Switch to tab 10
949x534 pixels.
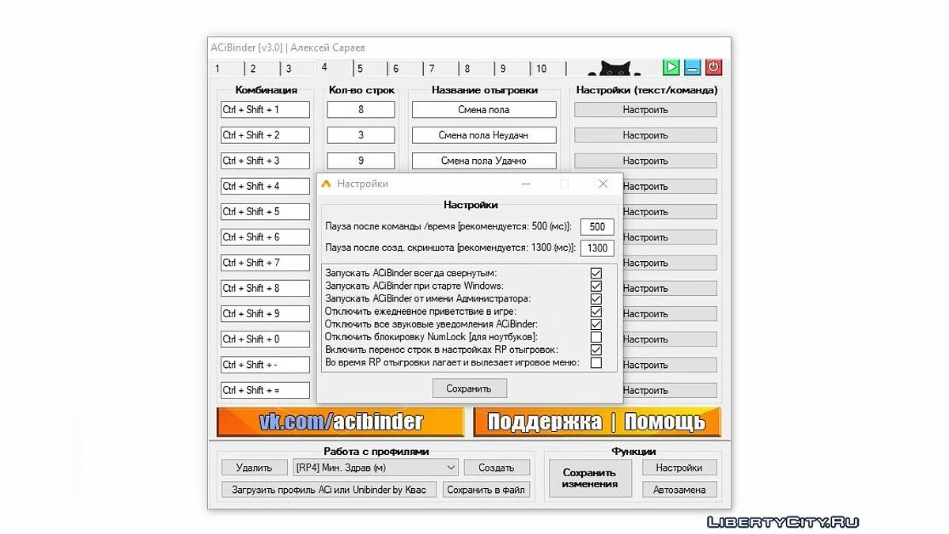pos(541,69)
